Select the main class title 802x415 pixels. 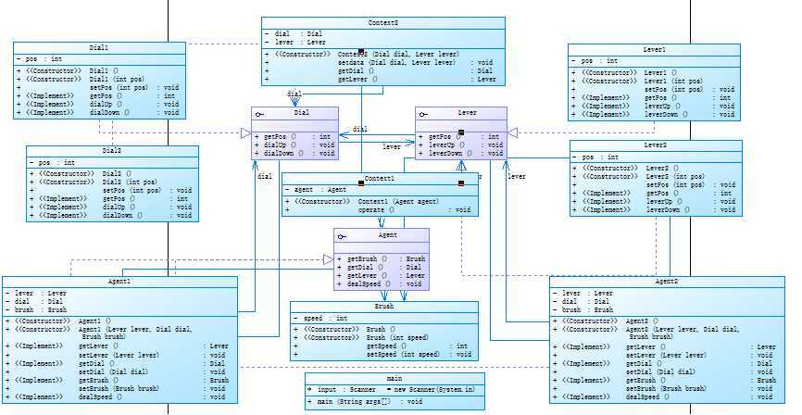(x=395, y=379)
